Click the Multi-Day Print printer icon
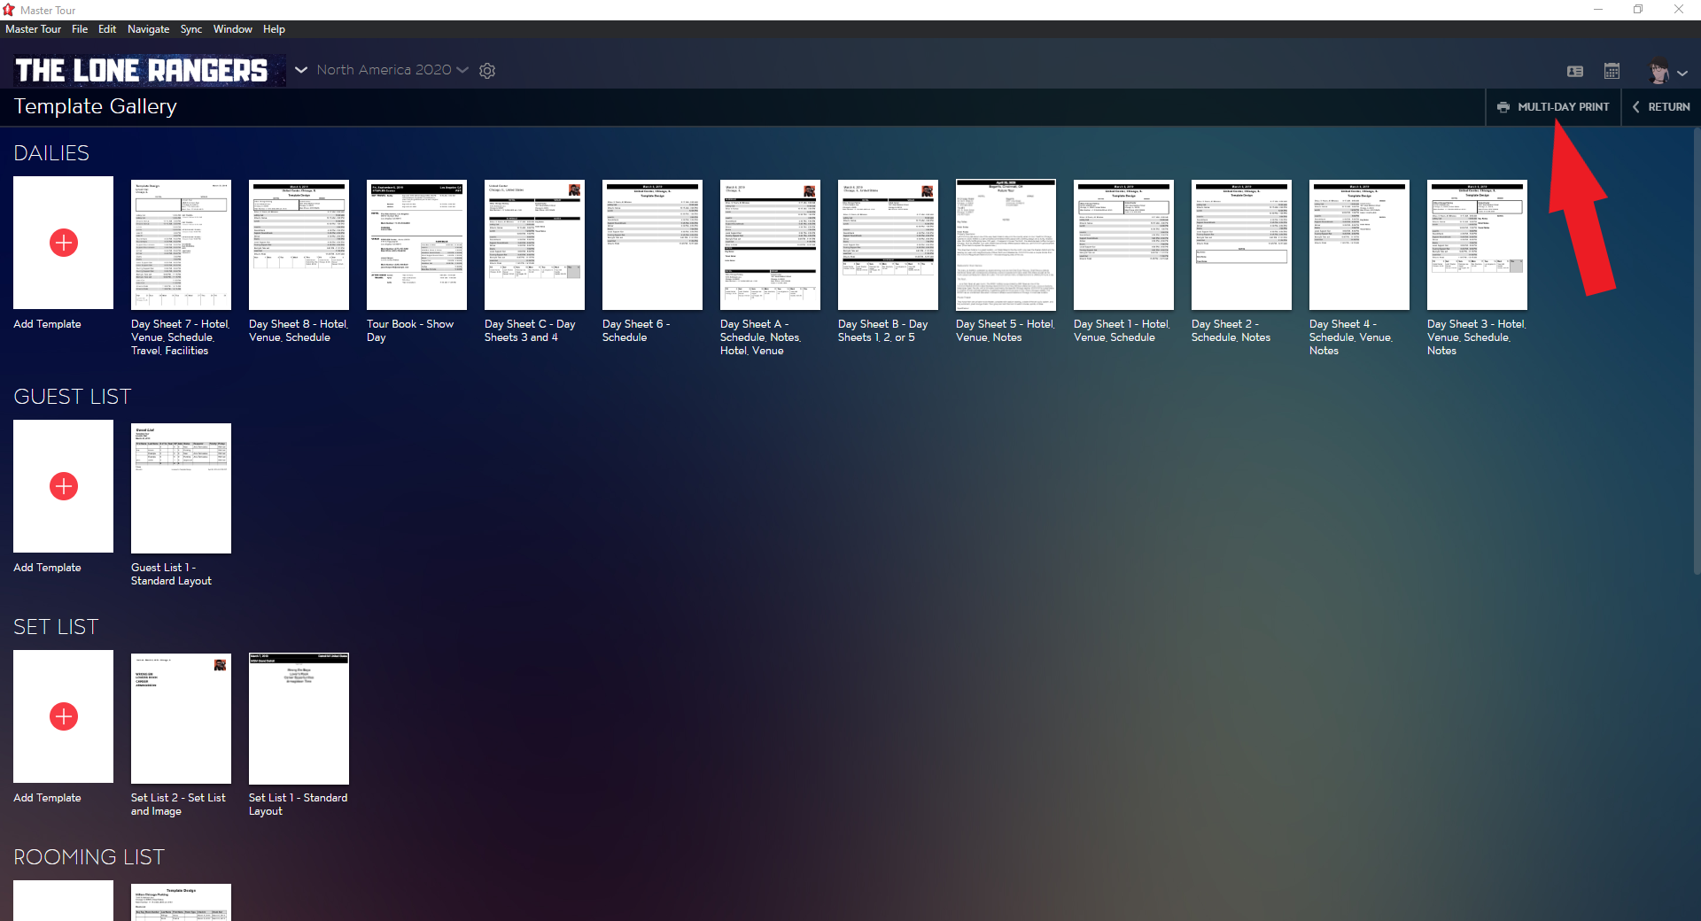1701x921 pixels. click(1503, 107)
